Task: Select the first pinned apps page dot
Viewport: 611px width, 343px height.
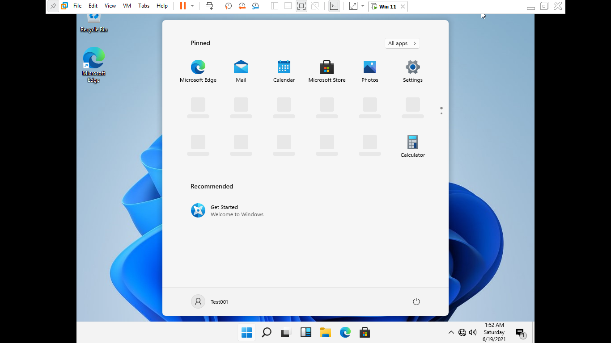Action: [x=441, y=108]
